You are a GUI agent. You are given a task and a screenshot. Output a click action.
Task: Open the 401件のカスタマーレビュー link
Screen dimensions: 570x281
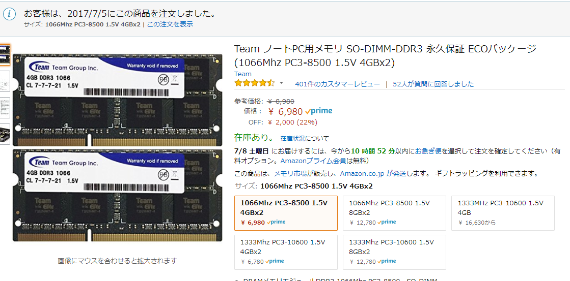337,84
